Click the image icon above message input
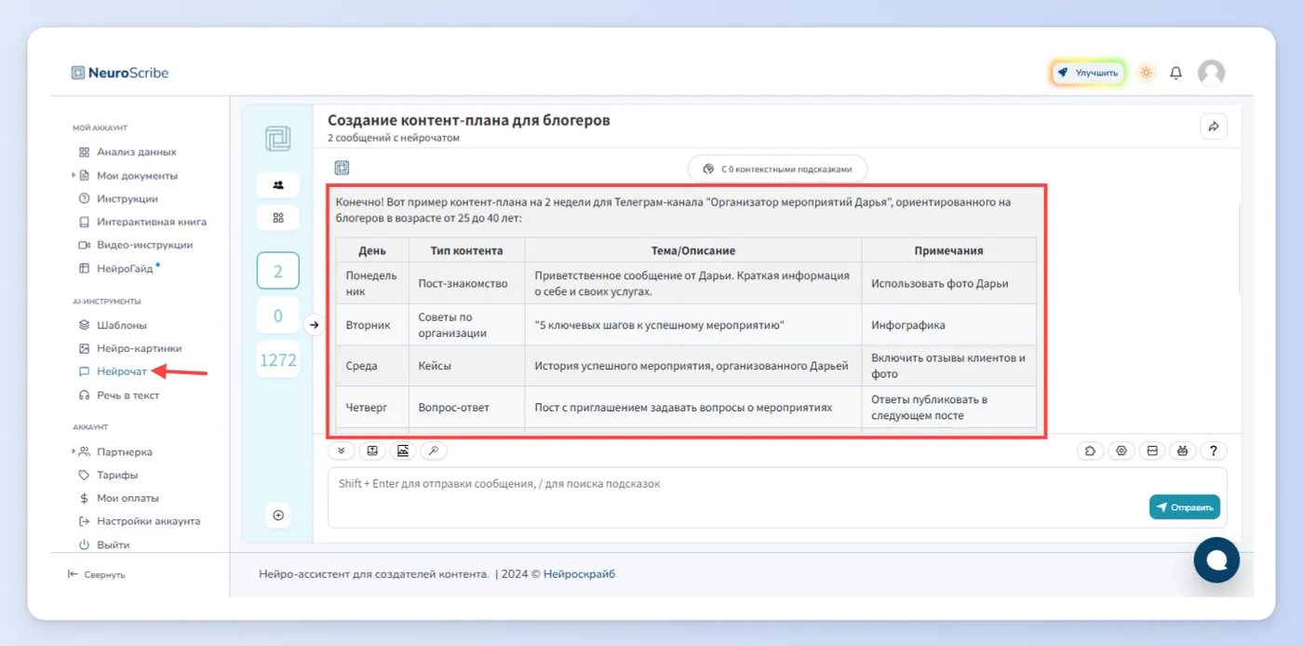Viewport: 1303px width, 646px height. coord(403,451)
